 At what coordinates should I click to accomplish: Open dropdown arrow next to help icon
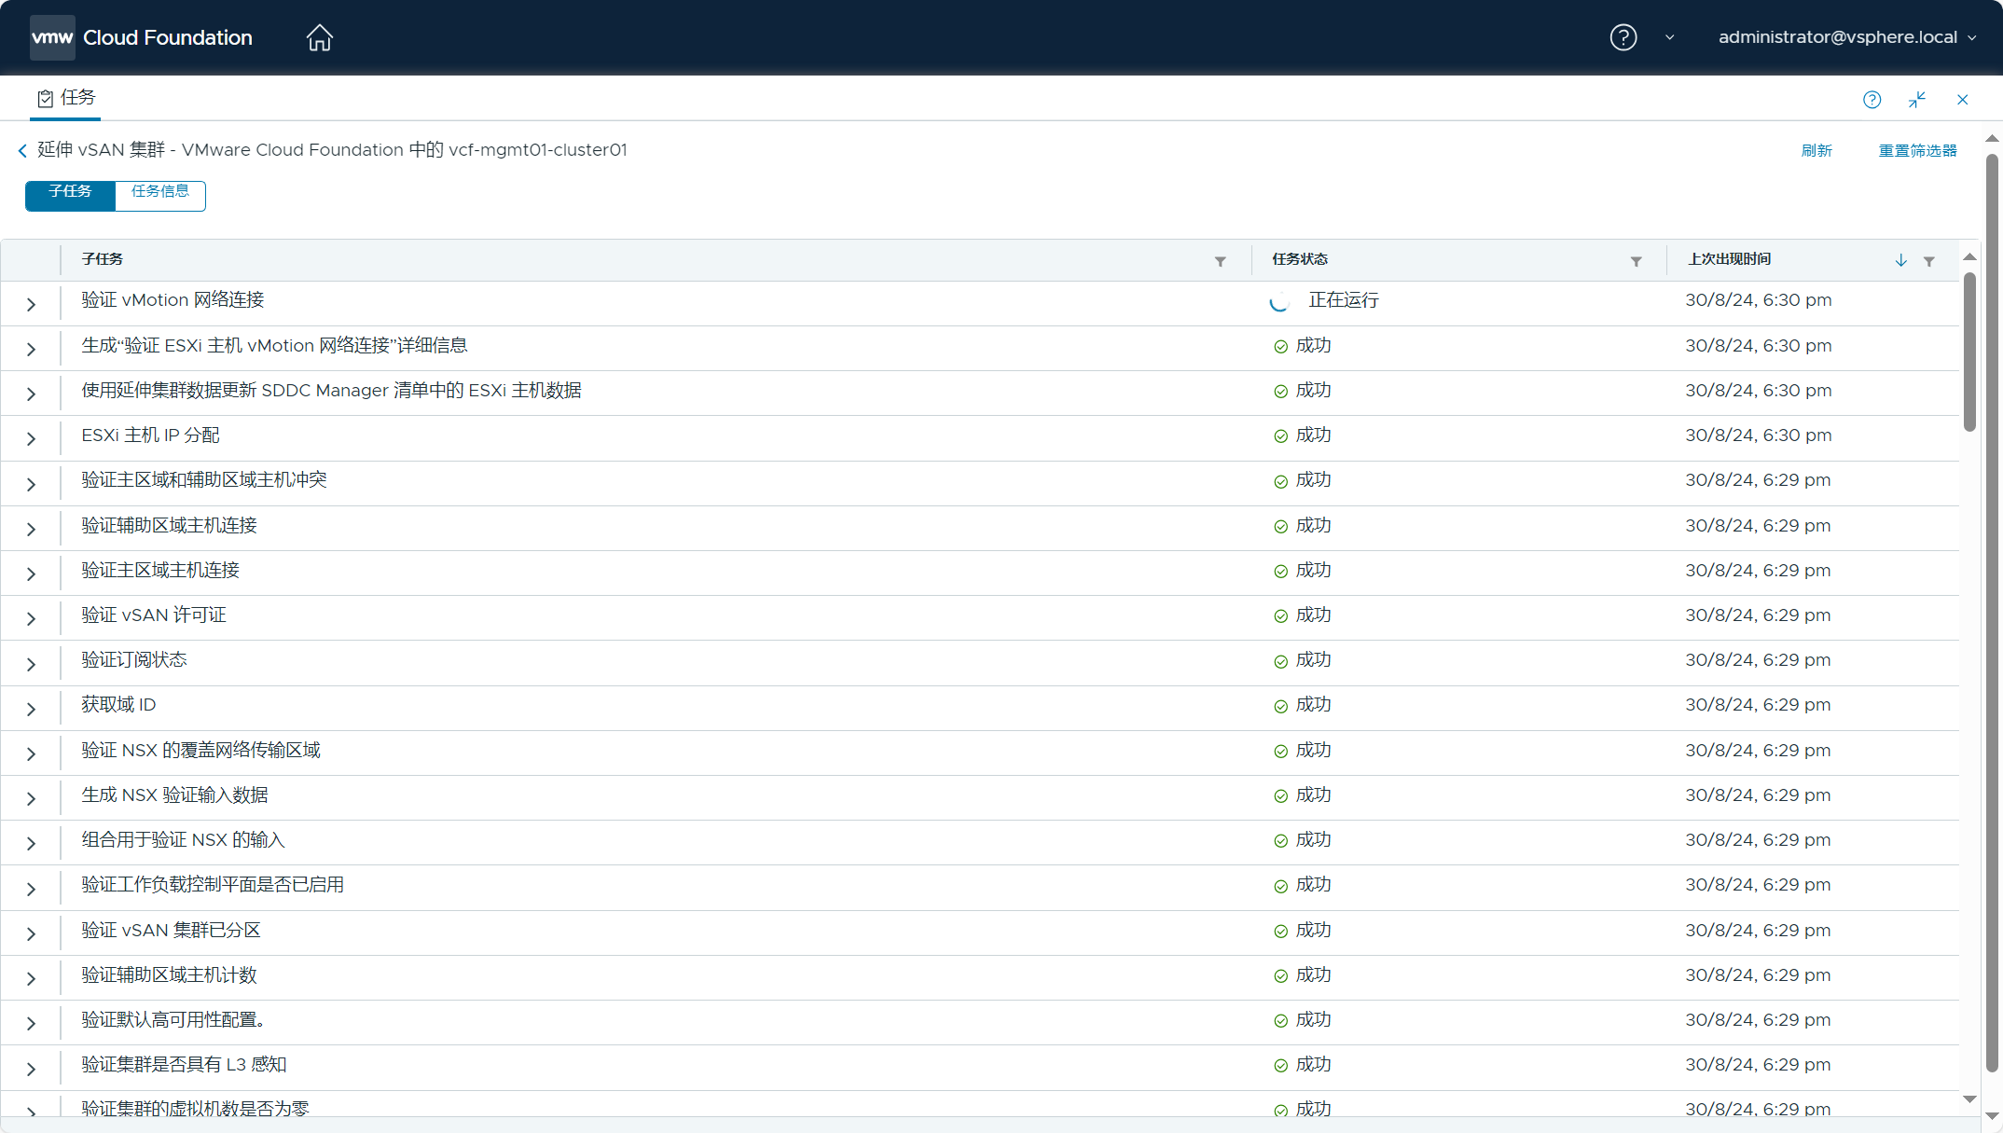[1669, 37]
